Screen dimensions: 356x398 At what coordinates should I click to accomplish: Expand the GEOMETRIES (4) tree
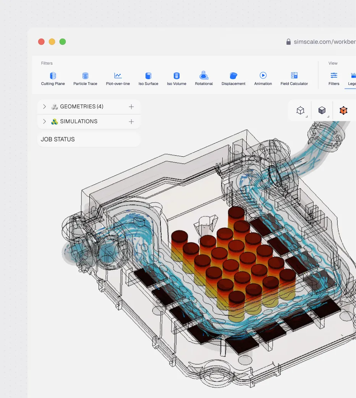[x=44, y=107]
